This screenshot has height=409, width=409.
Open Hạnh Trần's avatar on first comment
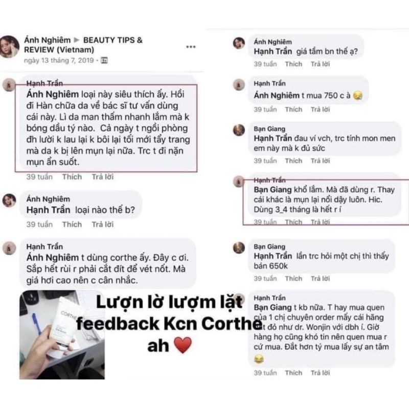tap(9, 85)
